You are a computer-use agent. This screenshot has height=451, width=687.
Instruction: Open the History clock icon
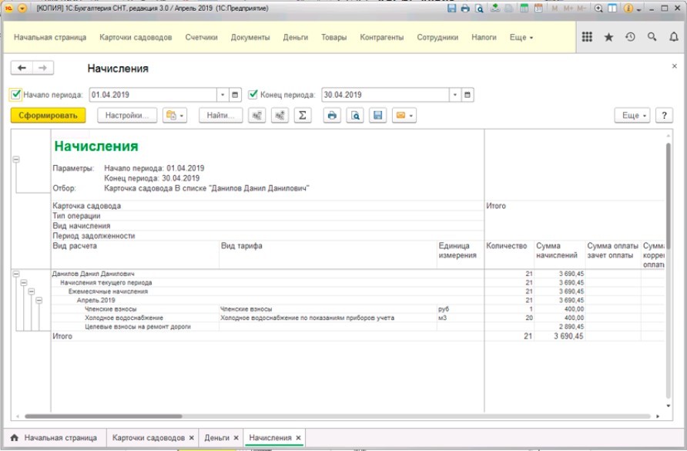point(630,37)
